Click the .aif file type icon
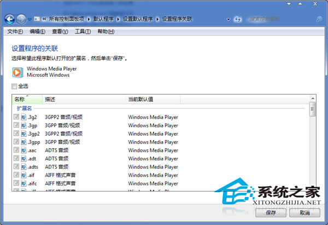Image resolution: width=328 pixels, height=225 pixels. 24,175
